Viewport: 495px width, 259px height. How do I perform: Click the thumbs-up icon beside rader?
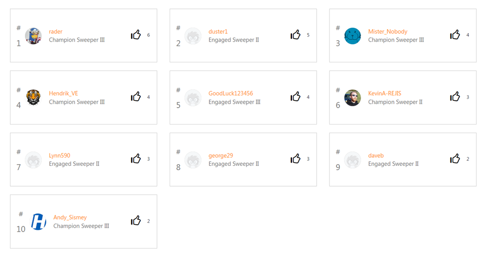(x=136, y=35)
